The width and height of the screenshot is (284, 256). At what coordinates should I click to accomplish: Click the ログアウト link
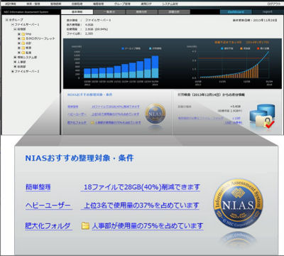pos(274,4)
